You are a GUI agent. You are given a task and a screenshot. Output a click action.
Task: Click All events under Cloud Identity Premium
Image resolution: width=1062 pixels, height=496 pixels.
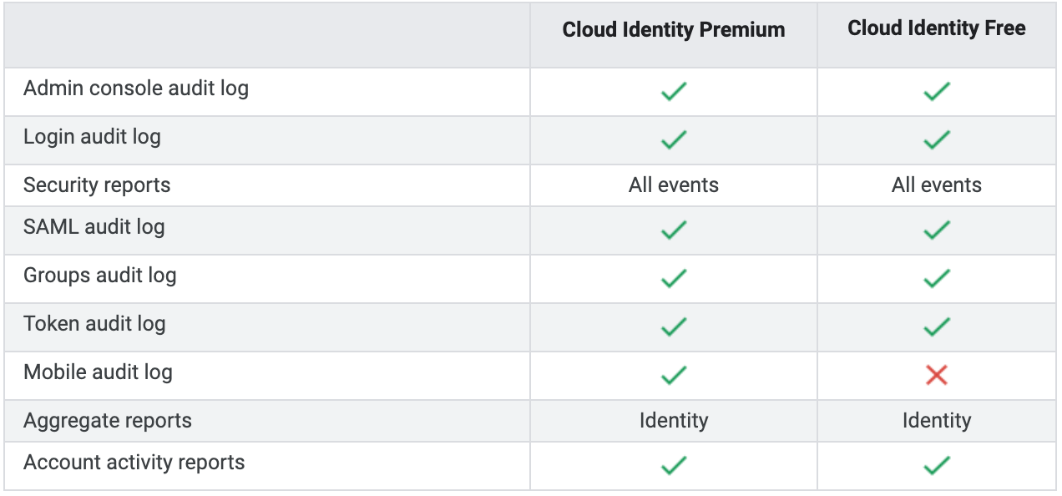point(674,185)
